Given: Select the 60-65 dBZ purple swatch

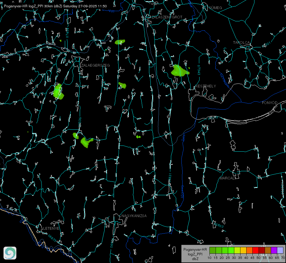Looking at the screenshot, I should (x=274, y=250).
